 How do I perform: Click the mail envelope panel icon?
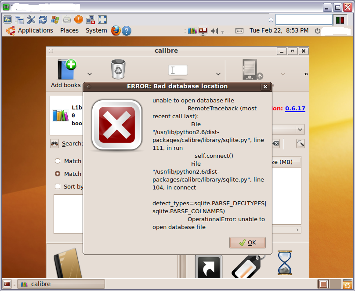coord(239,31)
